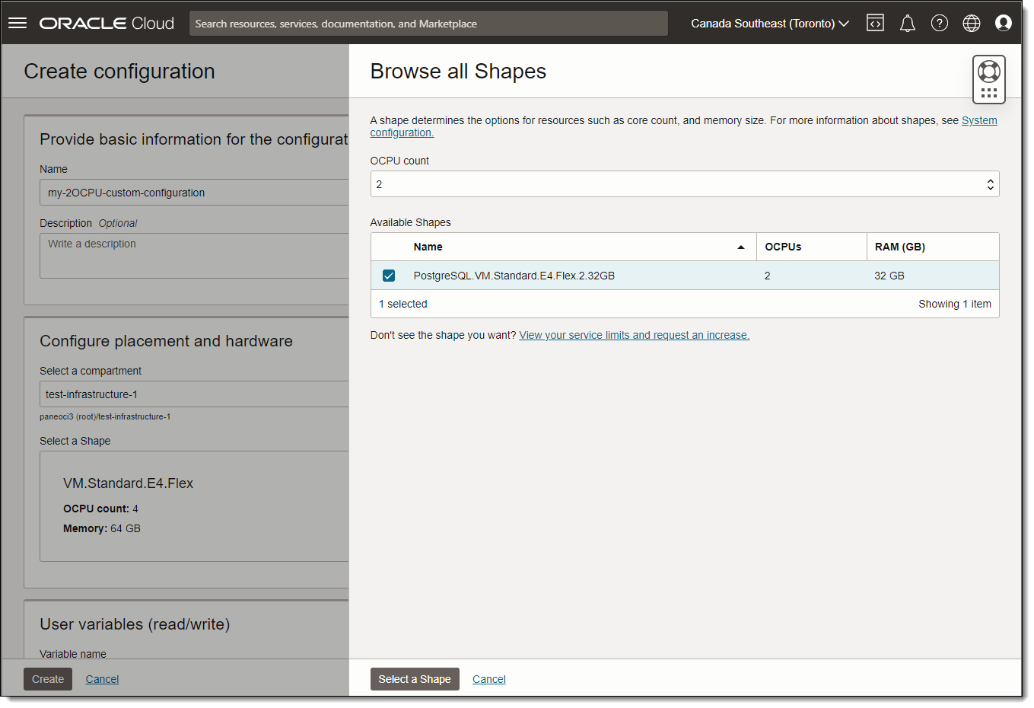The image size is (1034, 708).
Task: Open the Select a compartment dropdown
Action: tap(194, 394)
